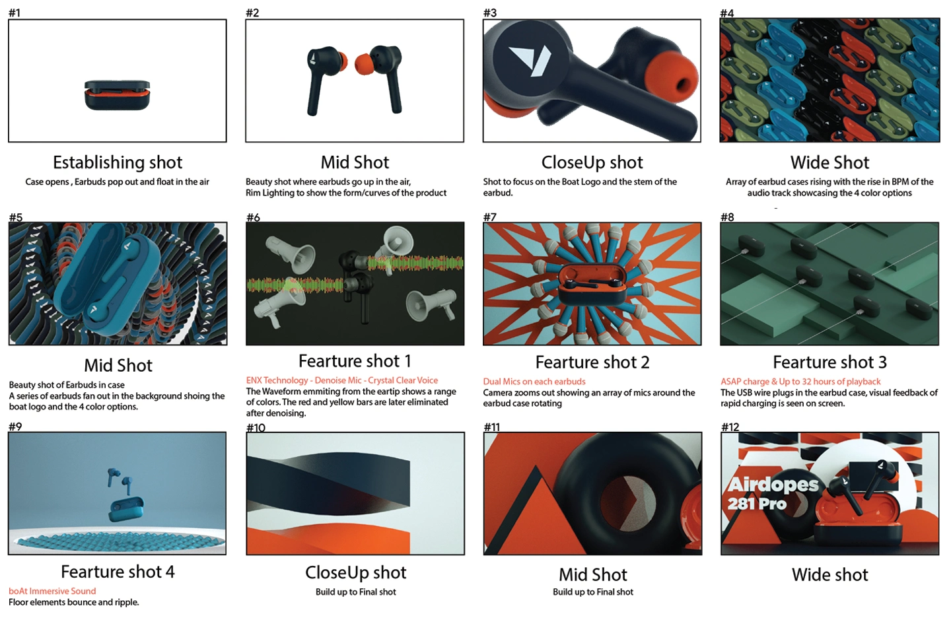
Task: Click the Dual Mics on each earbuds caption
Action: point(534,382)
